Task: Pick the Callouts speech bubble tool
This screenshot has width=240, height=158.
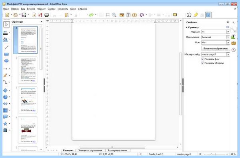Action: [x=5, y=117]
